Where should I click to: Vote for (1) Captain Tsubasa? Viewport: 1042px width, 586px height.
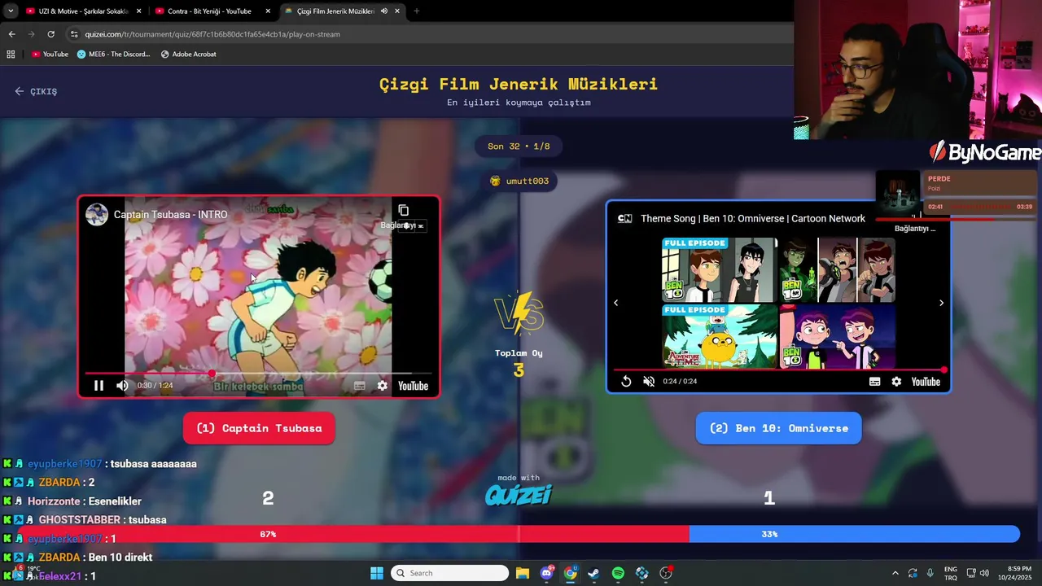259,428
